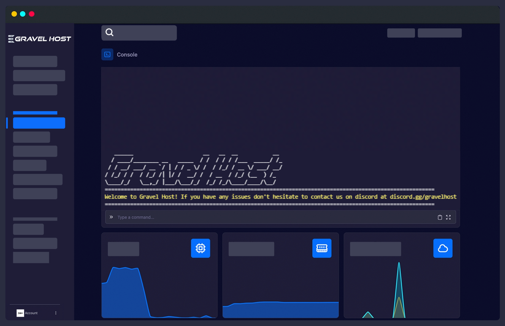The width and height of the screenshot is (505, 326).
Task: Click the wider button in the top-right header
Action: coord(439,33)
